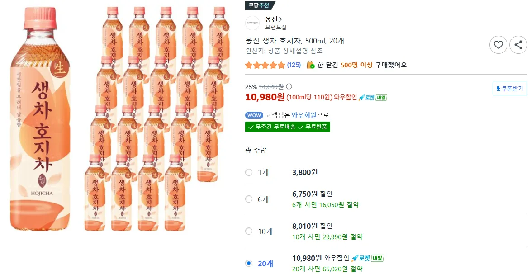Click the 쿠폰받기 coupon download button

(x=510, y=89)
